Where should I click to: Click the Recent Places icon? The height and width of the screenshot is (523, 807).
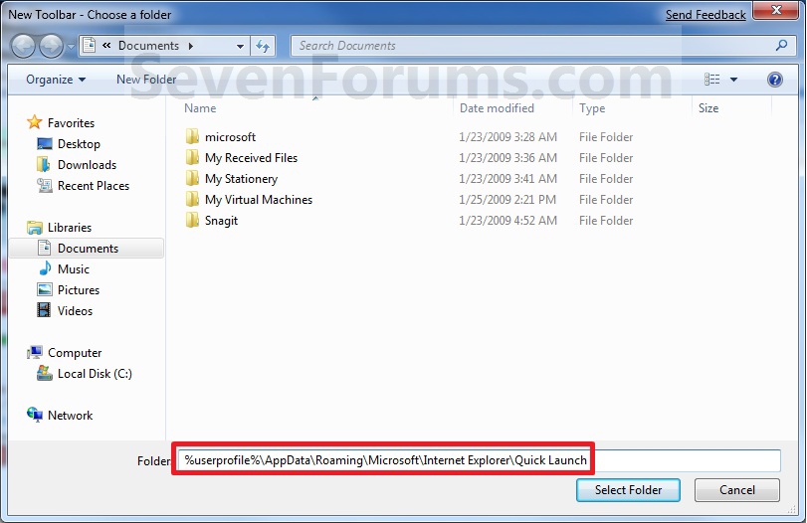(45, 185)
